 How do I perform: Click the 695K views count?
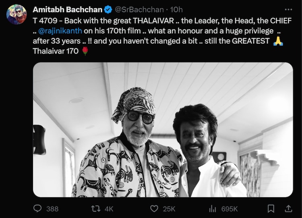(x=230, y=209)
